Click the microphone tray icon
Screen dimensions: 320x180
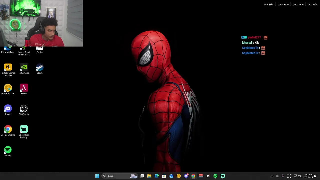[x=283, y=176]
